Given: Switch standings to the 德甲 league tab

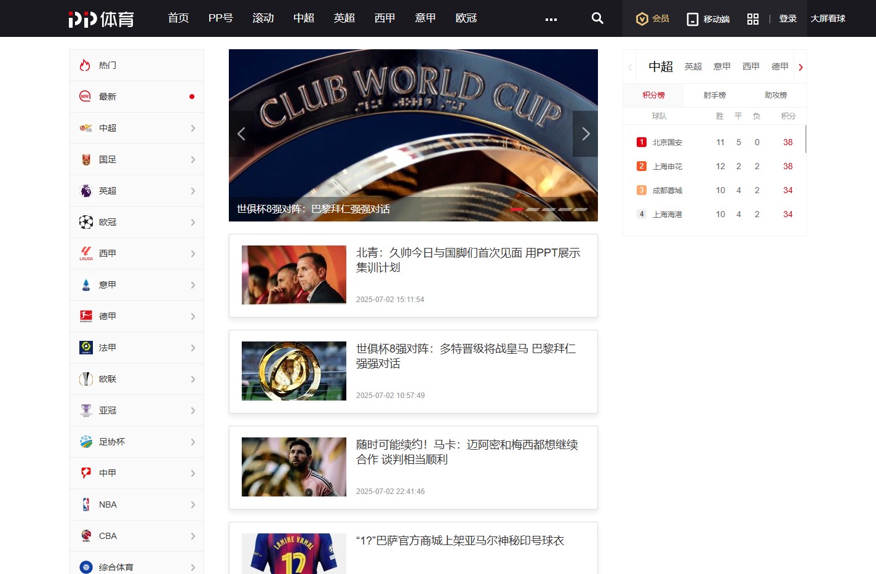Looking at the screenshot, I should [x=780, y=66].
